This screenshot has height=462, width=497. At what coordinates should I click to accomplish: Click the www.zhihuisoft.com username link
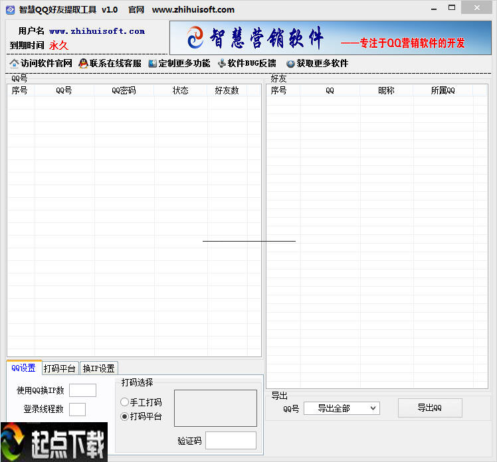[x=97, y=31]
